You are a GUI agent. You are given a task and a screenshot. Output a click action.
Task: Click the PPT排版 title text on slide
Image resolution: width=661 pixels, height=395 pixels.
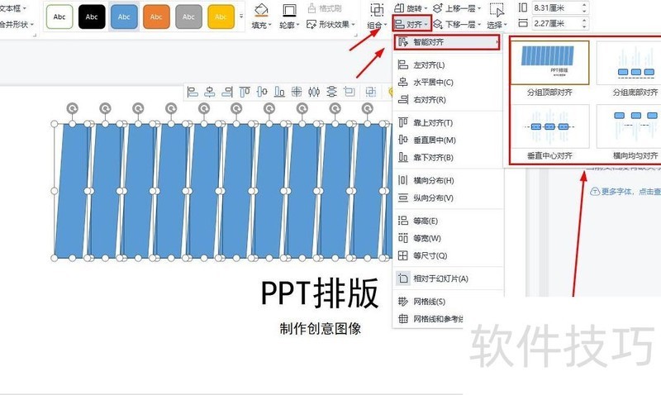coord(320,293)
